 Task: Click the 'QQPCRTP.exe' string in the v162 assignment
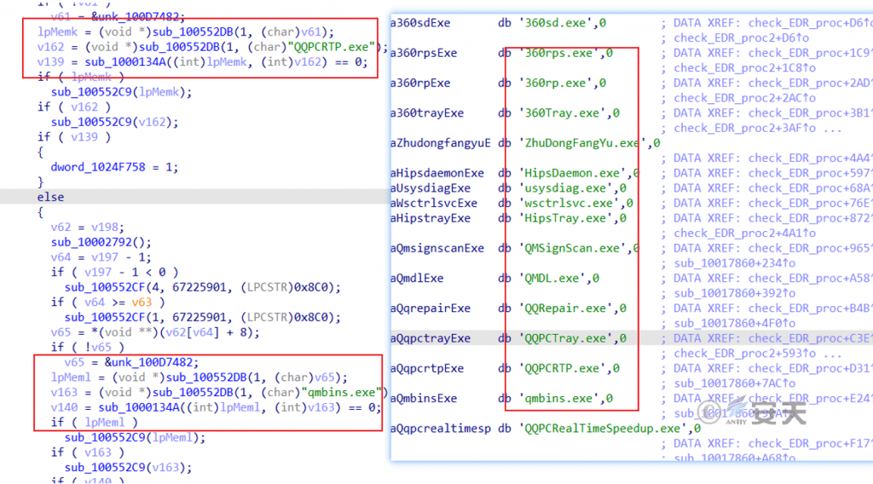[332, 47]
